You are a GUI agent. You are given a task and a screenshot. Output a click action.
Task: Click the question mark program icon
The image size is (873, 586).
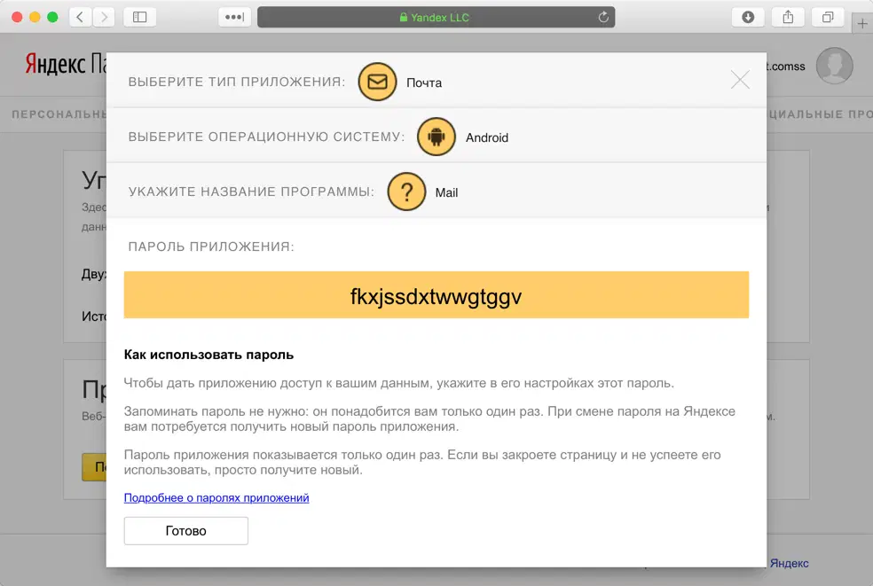tap(406, 191)
